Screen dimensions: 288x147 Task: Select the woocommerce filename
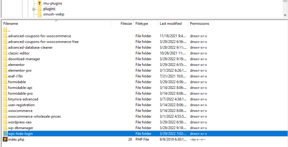(20, 111)
